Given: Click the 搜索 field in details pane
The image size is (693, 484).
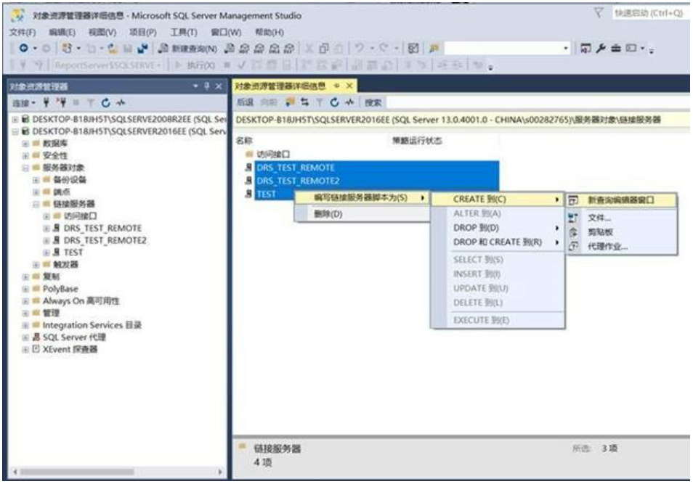Looking at the screenshot, I should [x=537, y=102].
